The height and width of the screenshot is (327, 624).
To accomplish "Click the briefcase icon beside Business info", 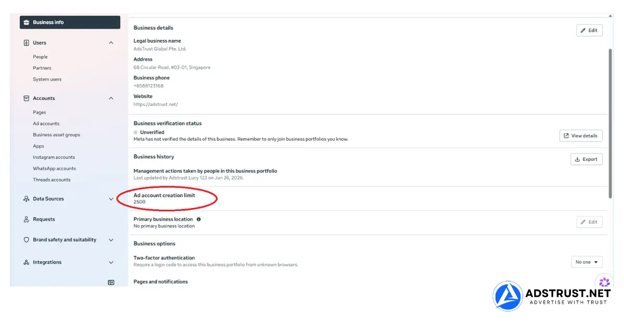I will pos(27,22).
